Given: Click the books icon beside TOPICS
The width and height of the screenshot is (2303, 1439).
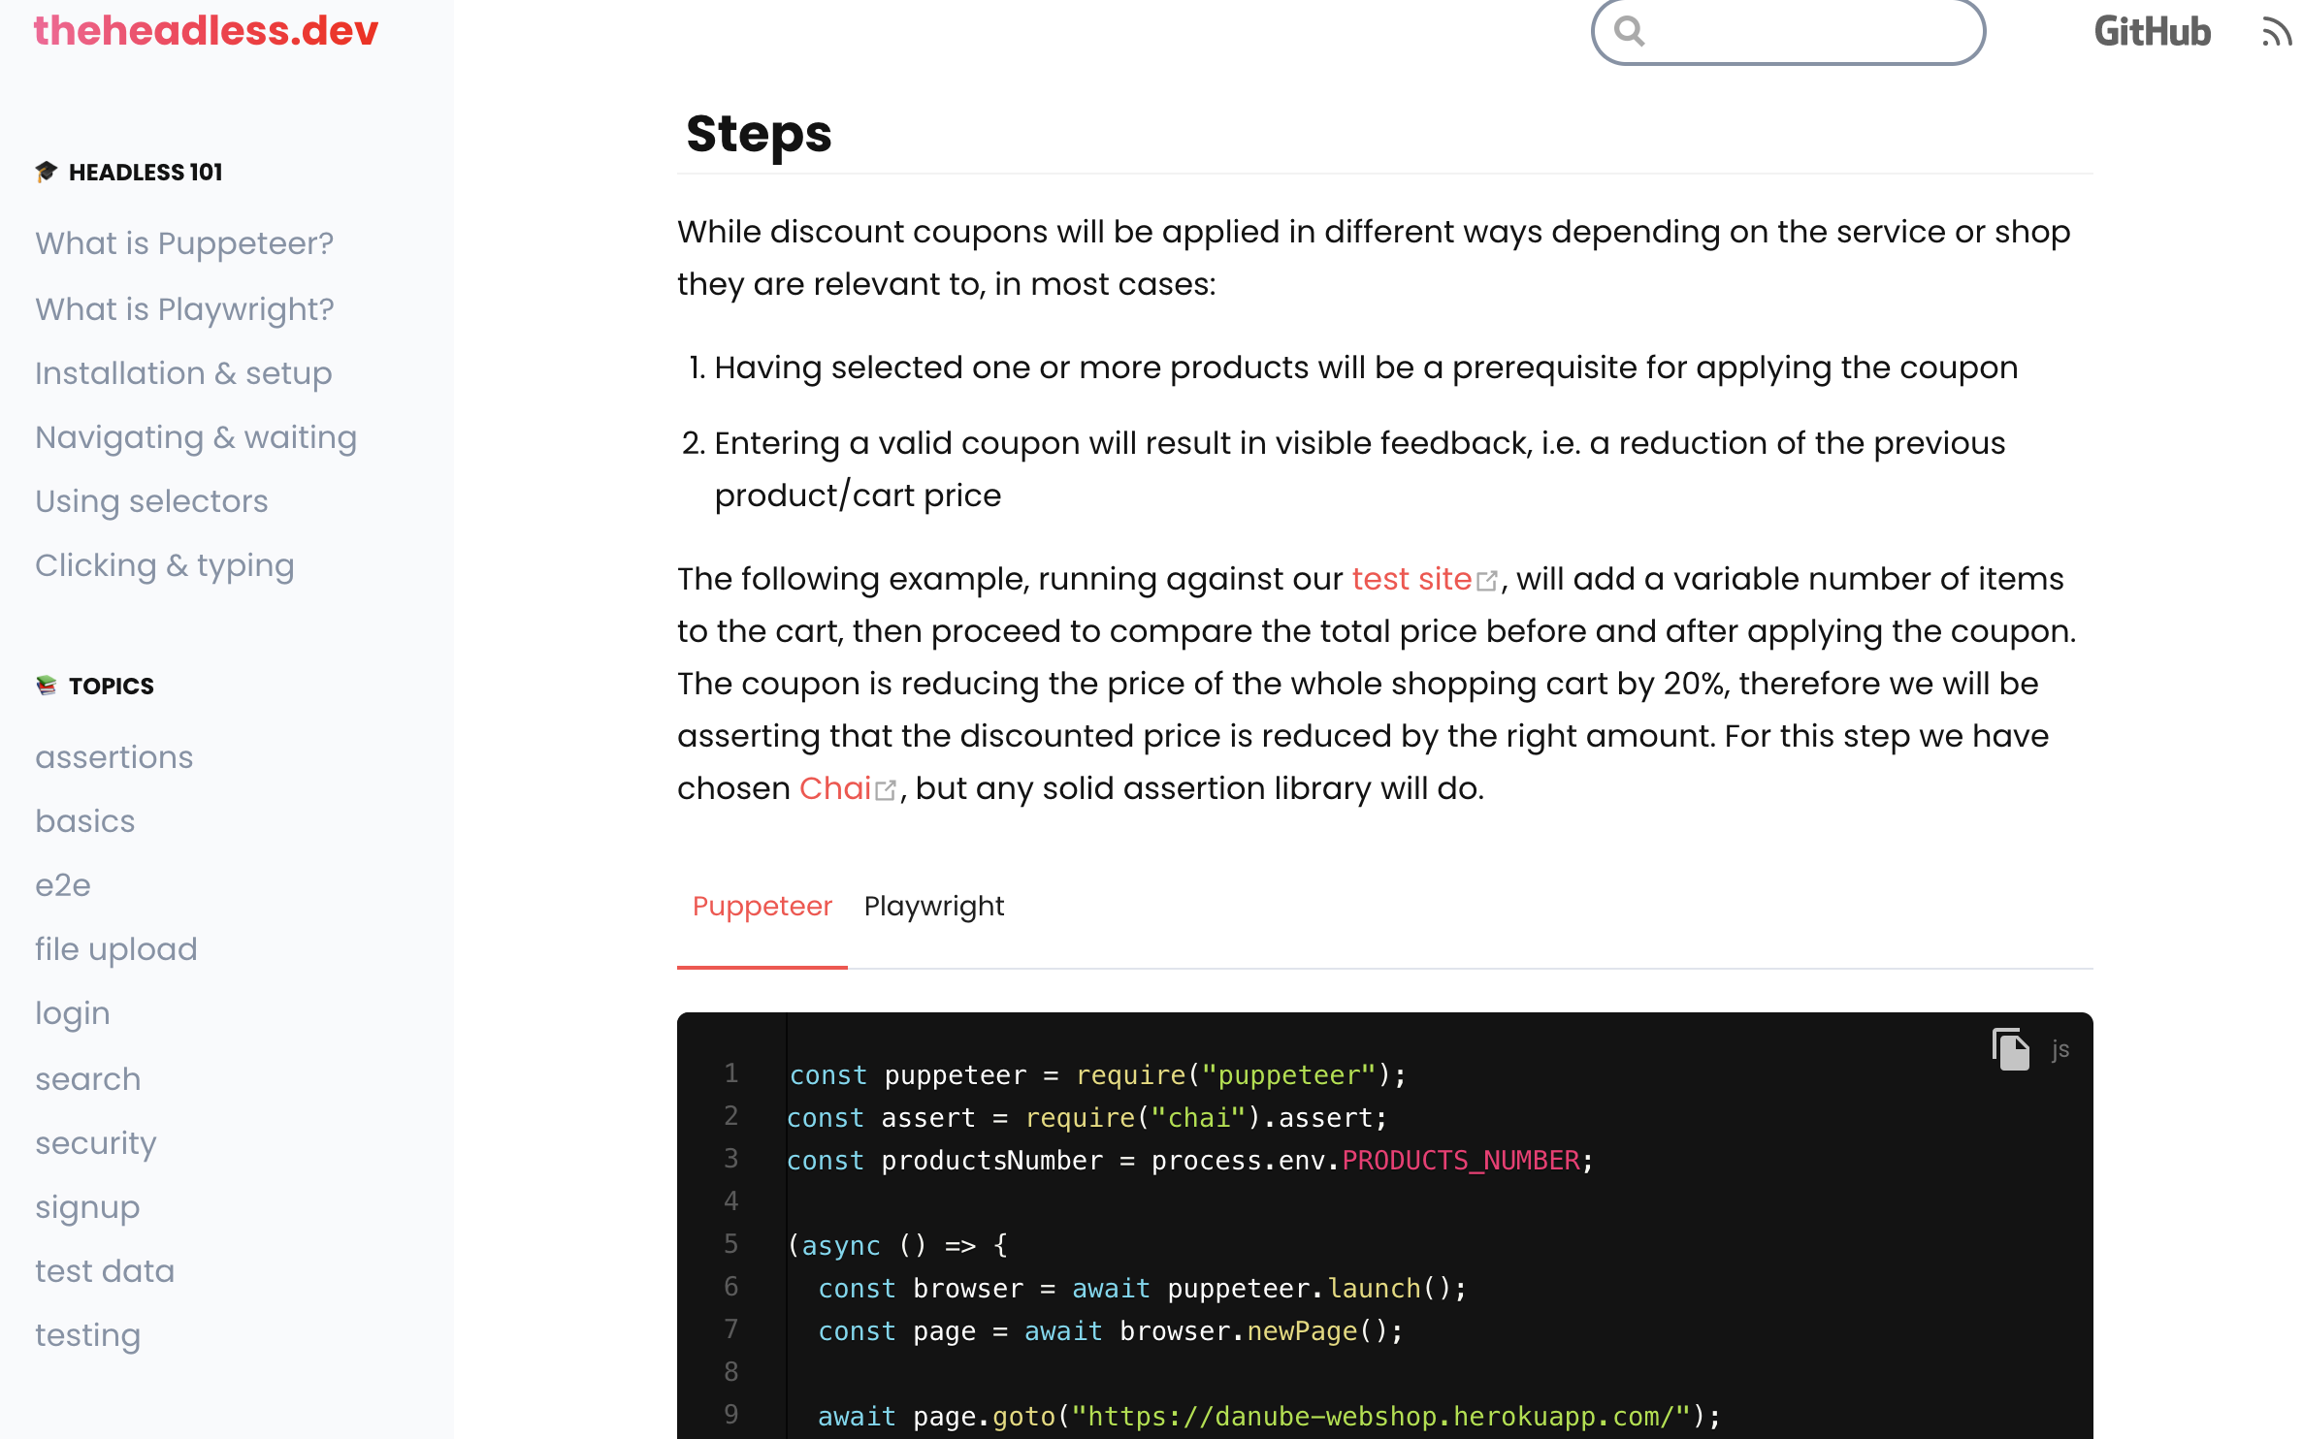Looking at the screenshot, I should [46, 684].
